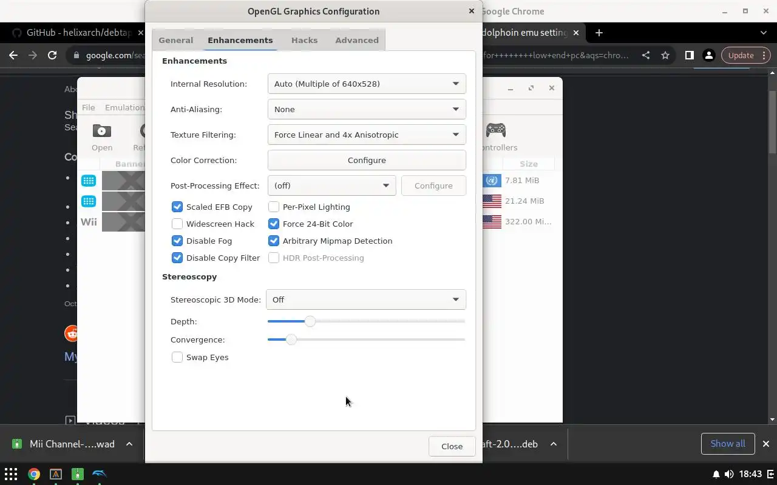Close the dolphoin emu setting tab

pyautogui.click(x=576, y=33)
